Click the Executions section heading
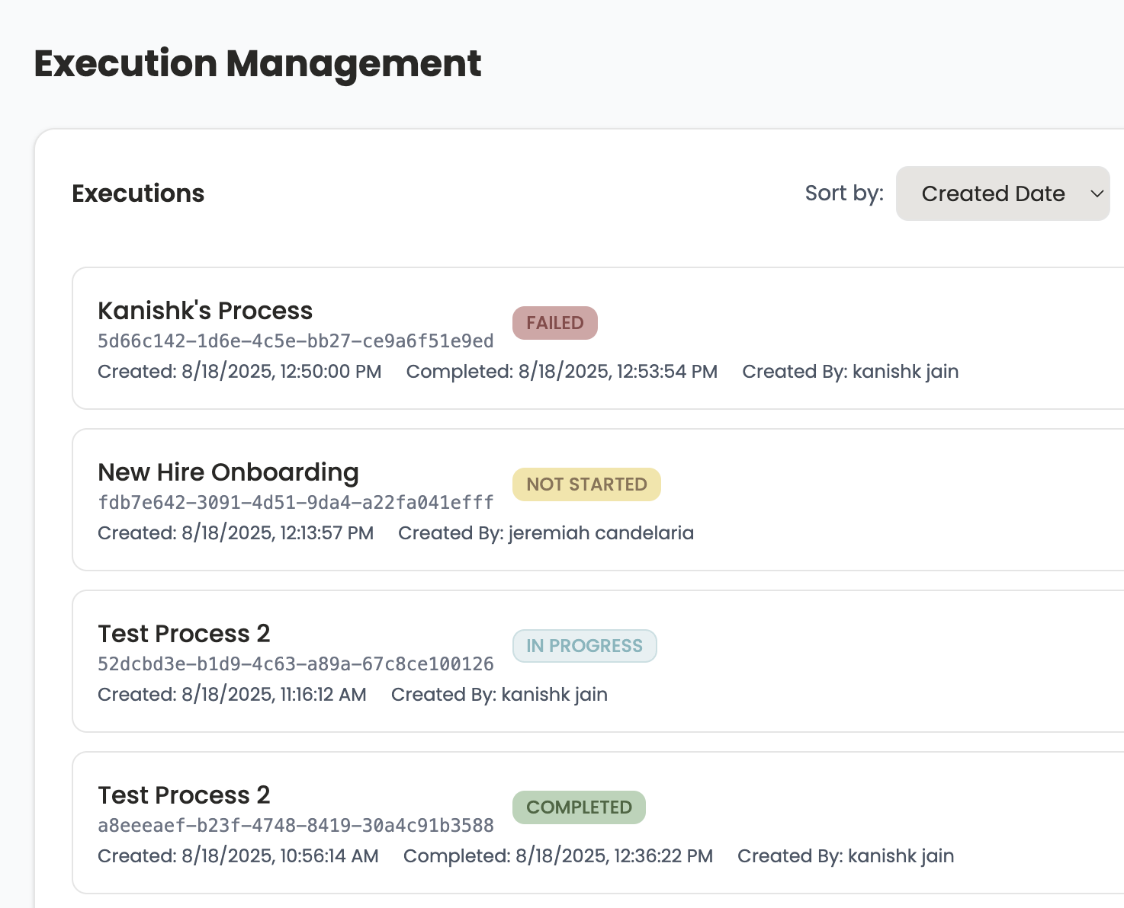Viewport: 1124px width, 908px height. pyautogui.click(x=137, y=193)
